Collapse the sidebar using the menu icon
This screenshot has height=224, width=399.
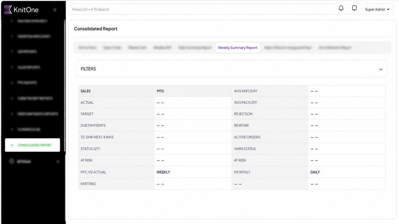(55, 10)
